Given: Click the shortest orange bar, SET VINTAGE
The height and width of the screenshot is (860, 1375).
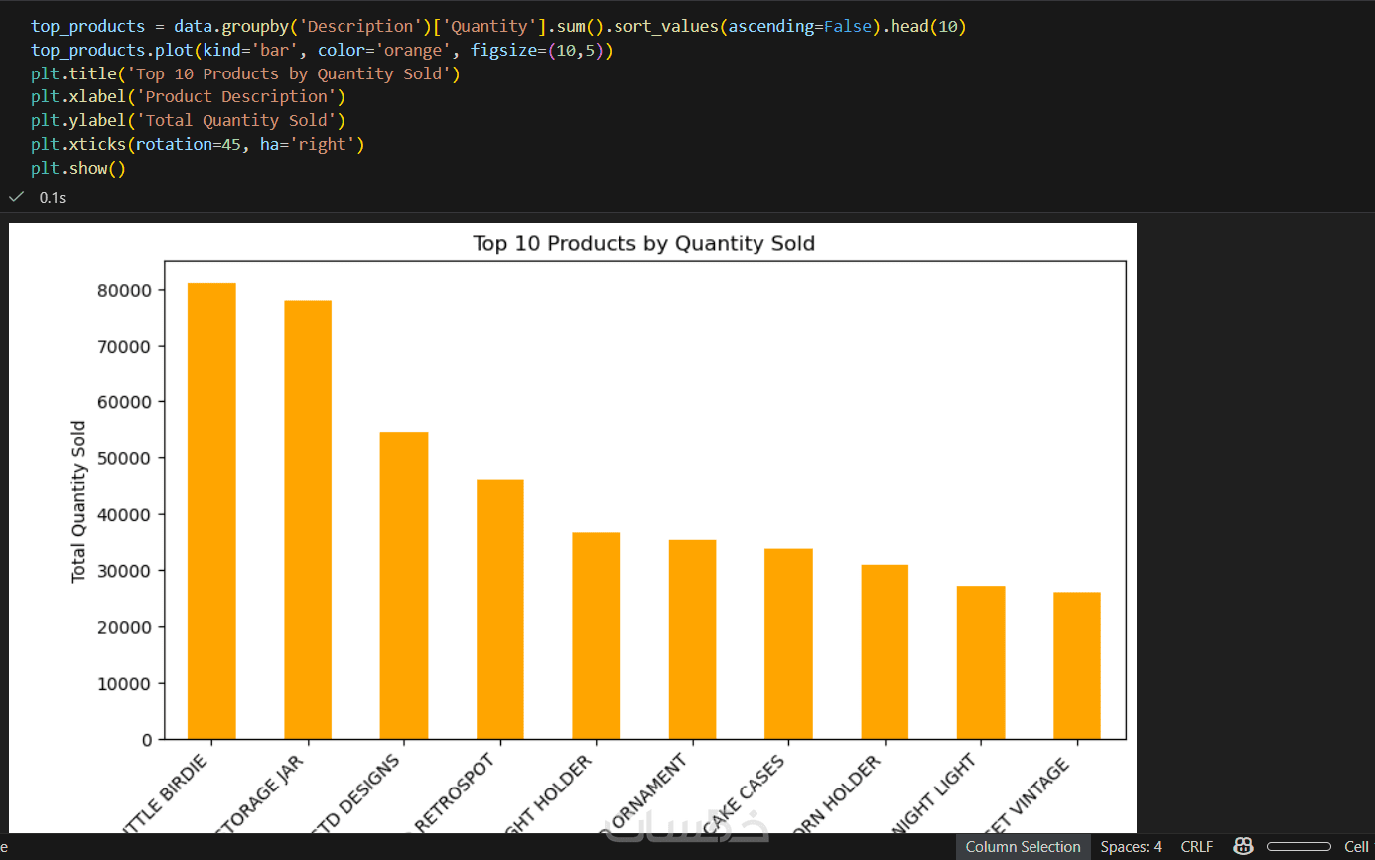Looking at the screenshot, I should [x=1077, y=665].
